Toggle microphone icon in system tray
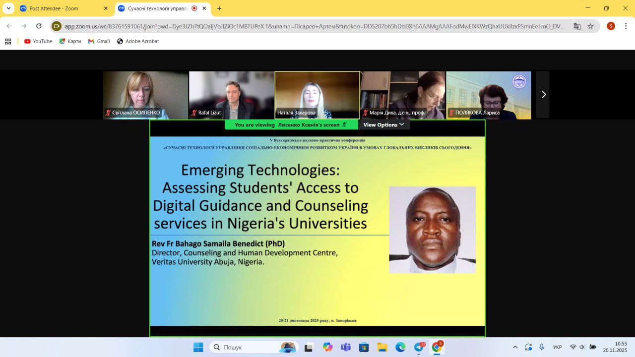 click(542, 347)
